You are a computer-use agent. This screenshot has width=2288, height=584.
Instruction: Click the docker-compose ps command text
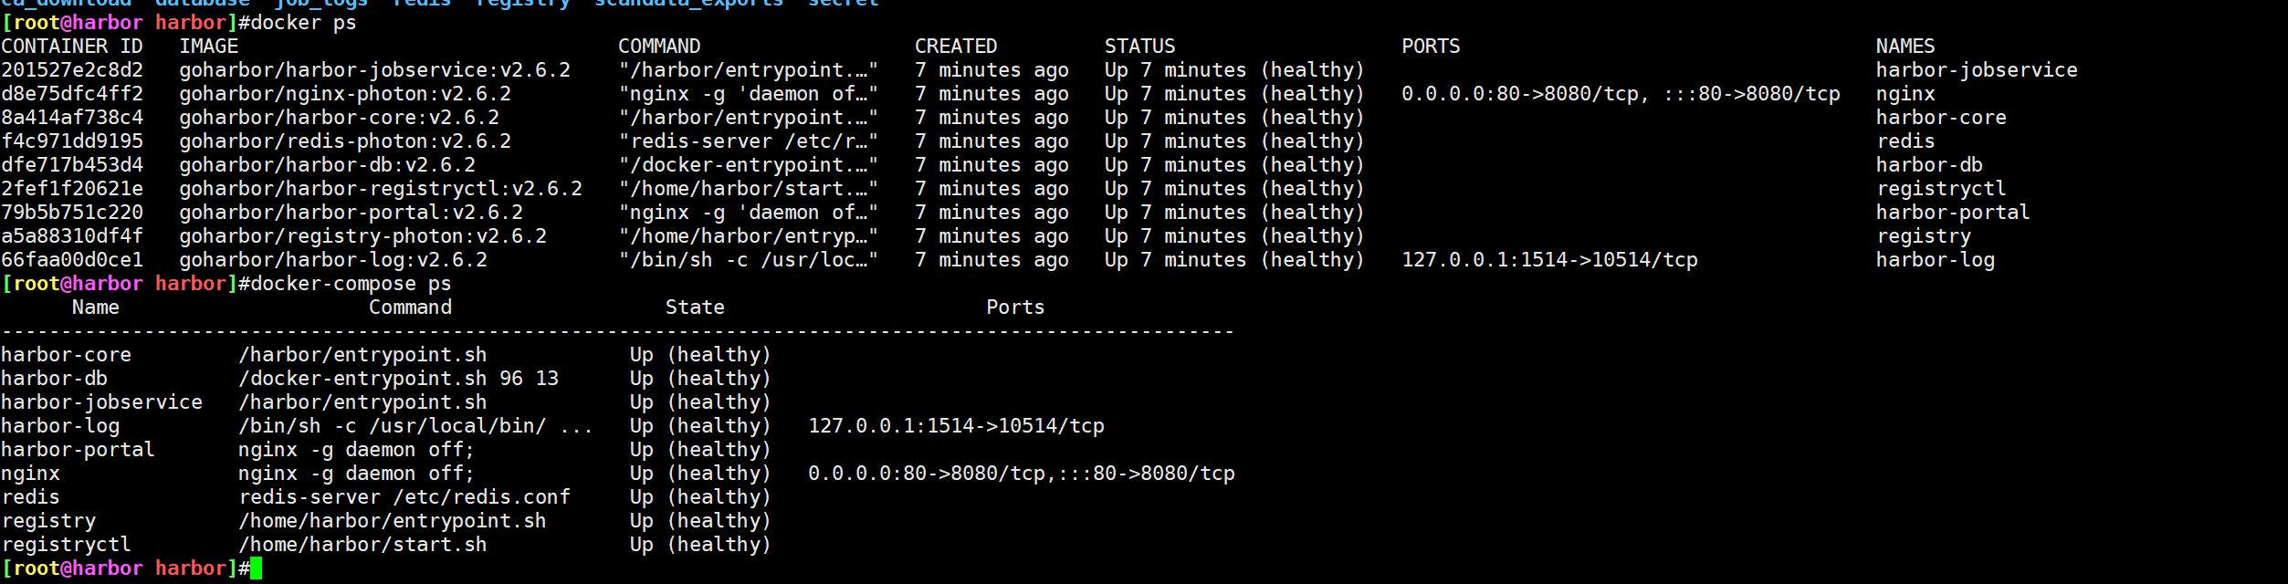(x=352, y=284)
